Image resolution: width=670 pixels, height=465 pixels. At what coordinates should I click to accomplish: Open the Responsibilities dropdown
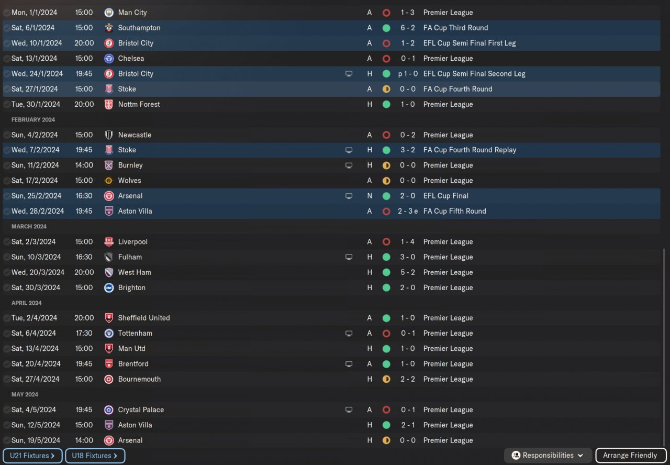pos(548,456)
